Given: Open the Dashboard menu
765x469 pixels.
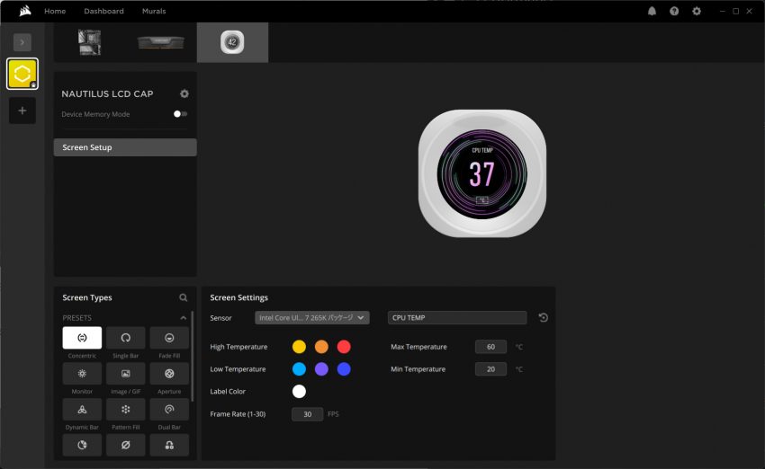Looking at the screenshot, I should tap(103, 11).
